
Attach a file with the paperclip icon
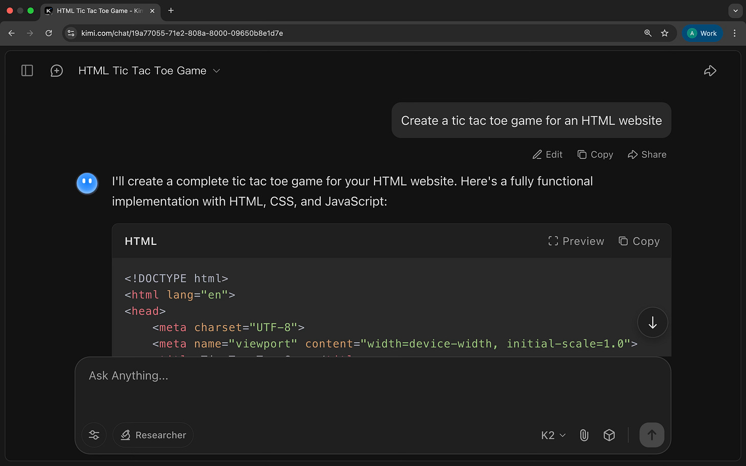click(x=584, y=435)
